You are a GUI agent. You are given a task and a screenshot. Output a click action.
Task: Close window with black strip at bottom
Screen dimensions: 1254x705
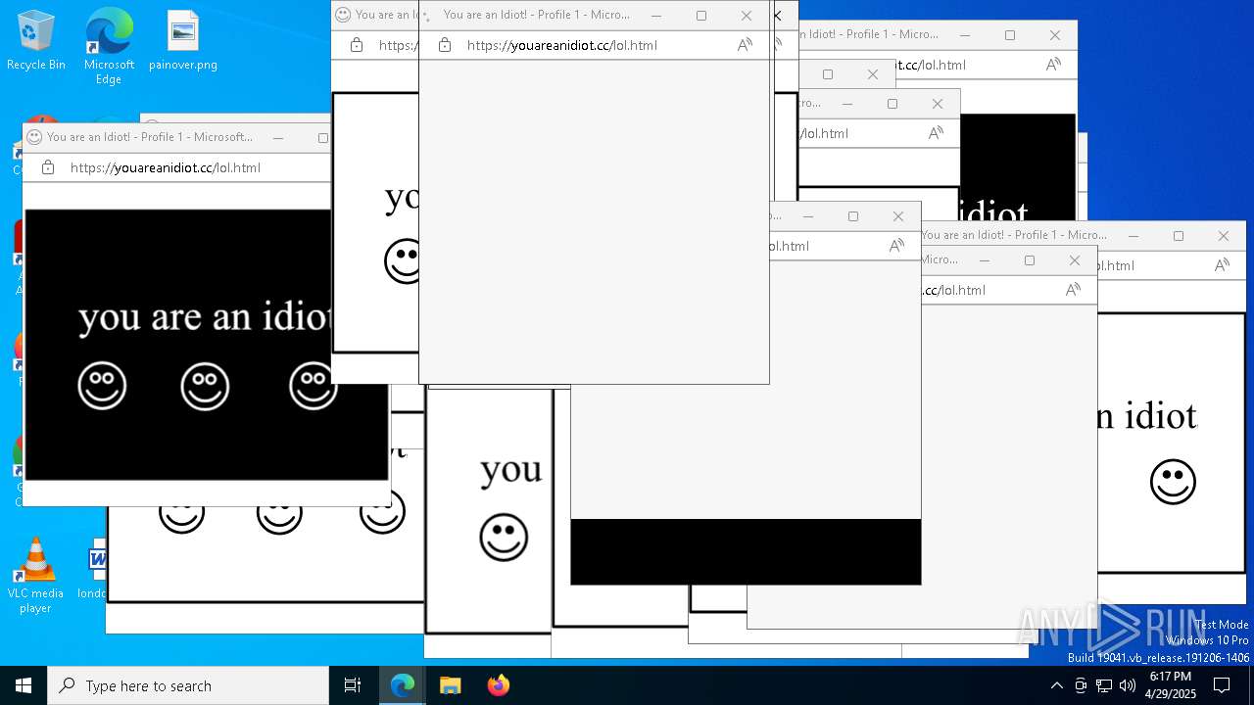point(898,215)
